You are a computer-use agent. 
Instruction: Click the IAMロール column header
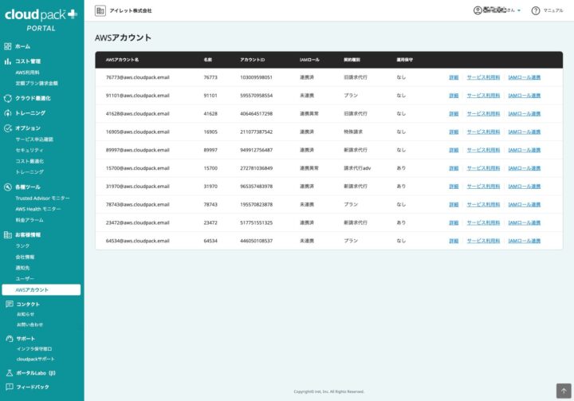[x=309, y=60]
